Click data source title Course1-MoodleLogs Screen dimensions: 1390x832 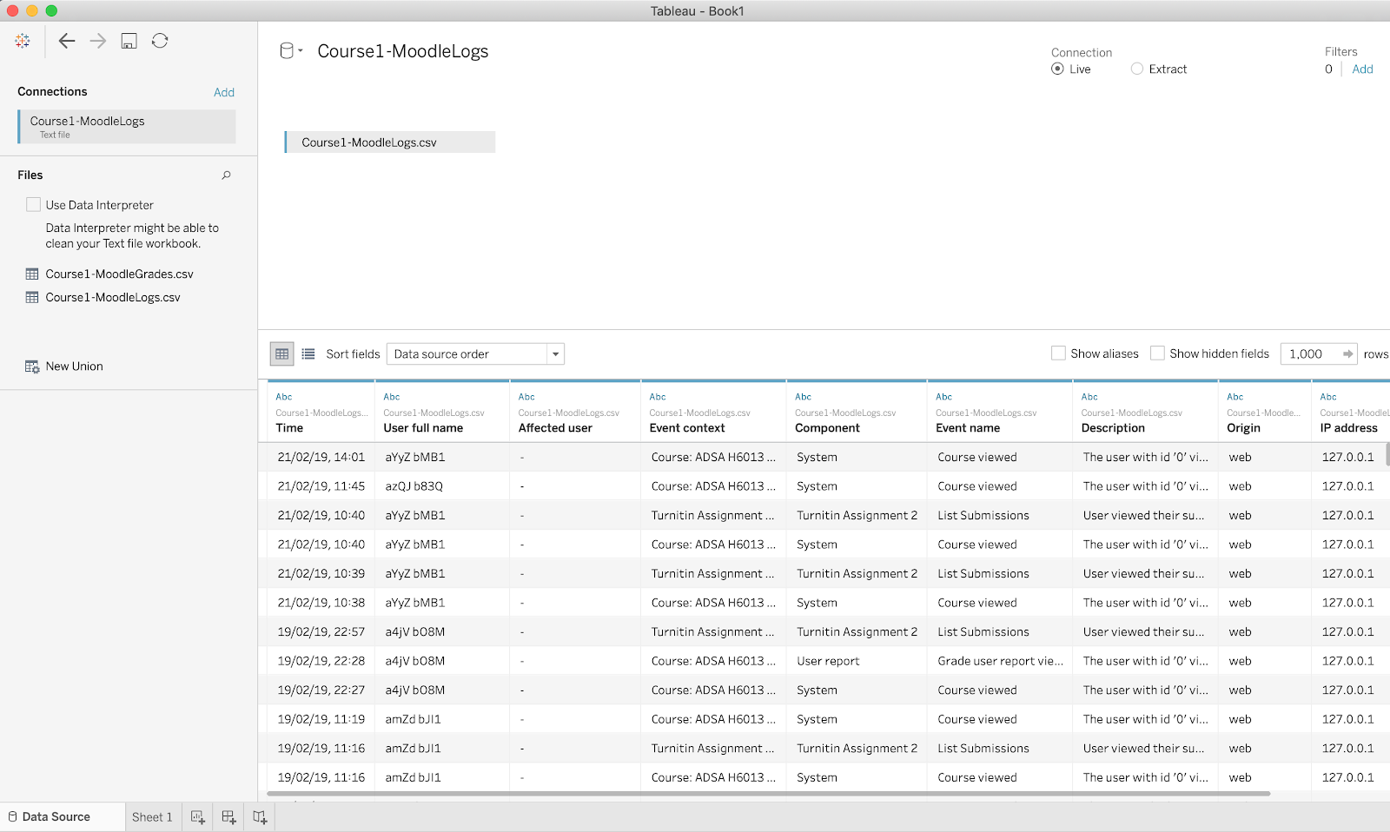pos(403,51)
